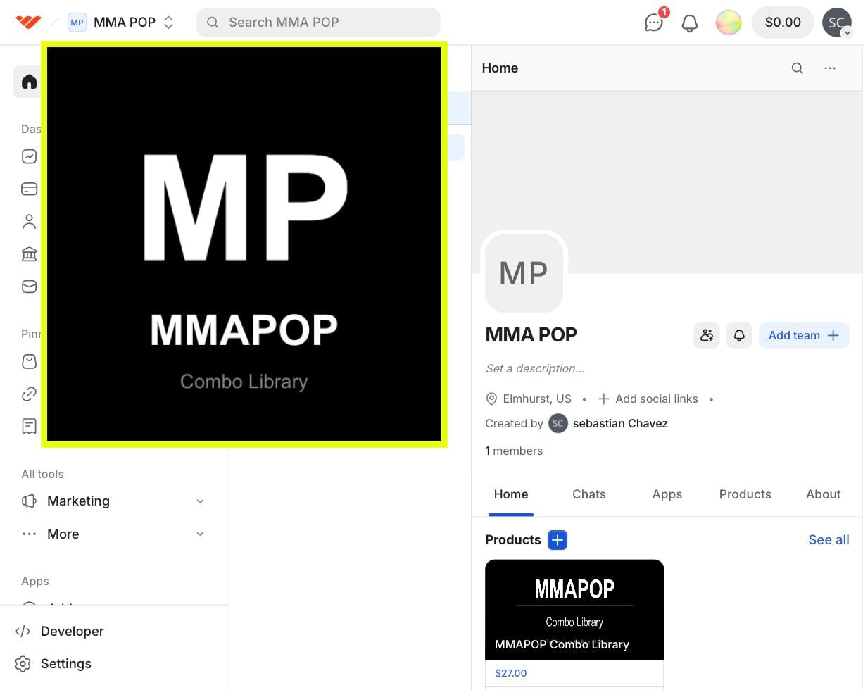Image resolution: width=863 pixels, height=690 pixels.
Task: Click the notifications bell in top bar
Action: point(690,23)
